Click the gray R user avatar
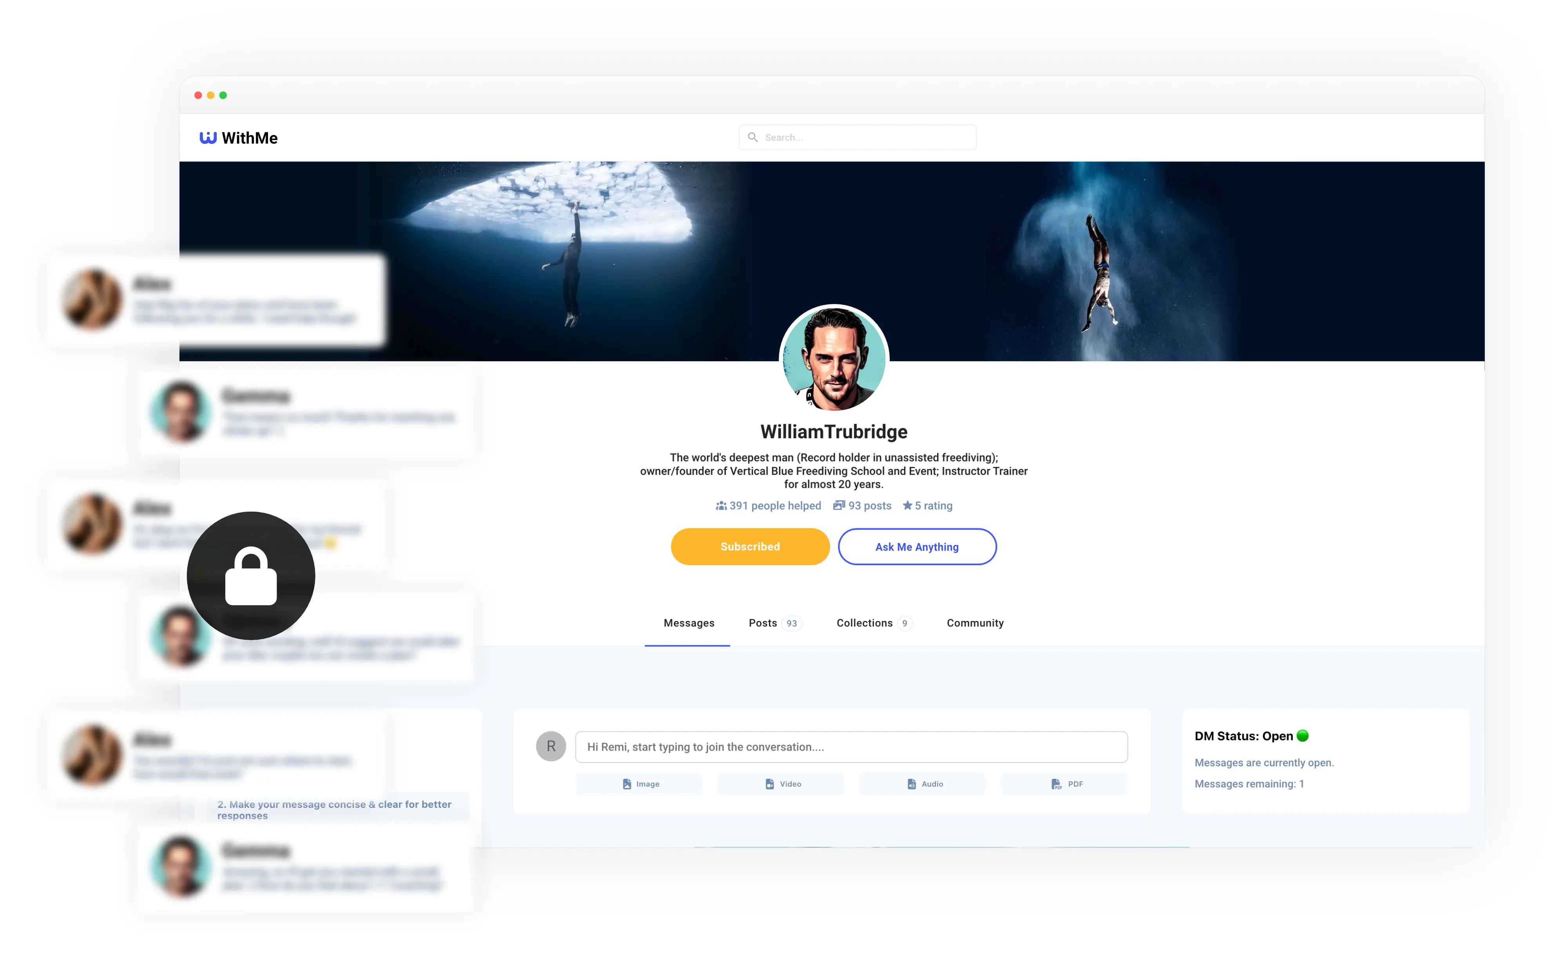Viewport: 1567px width, 970px height. pyautogui.click(x=551, y=746)
